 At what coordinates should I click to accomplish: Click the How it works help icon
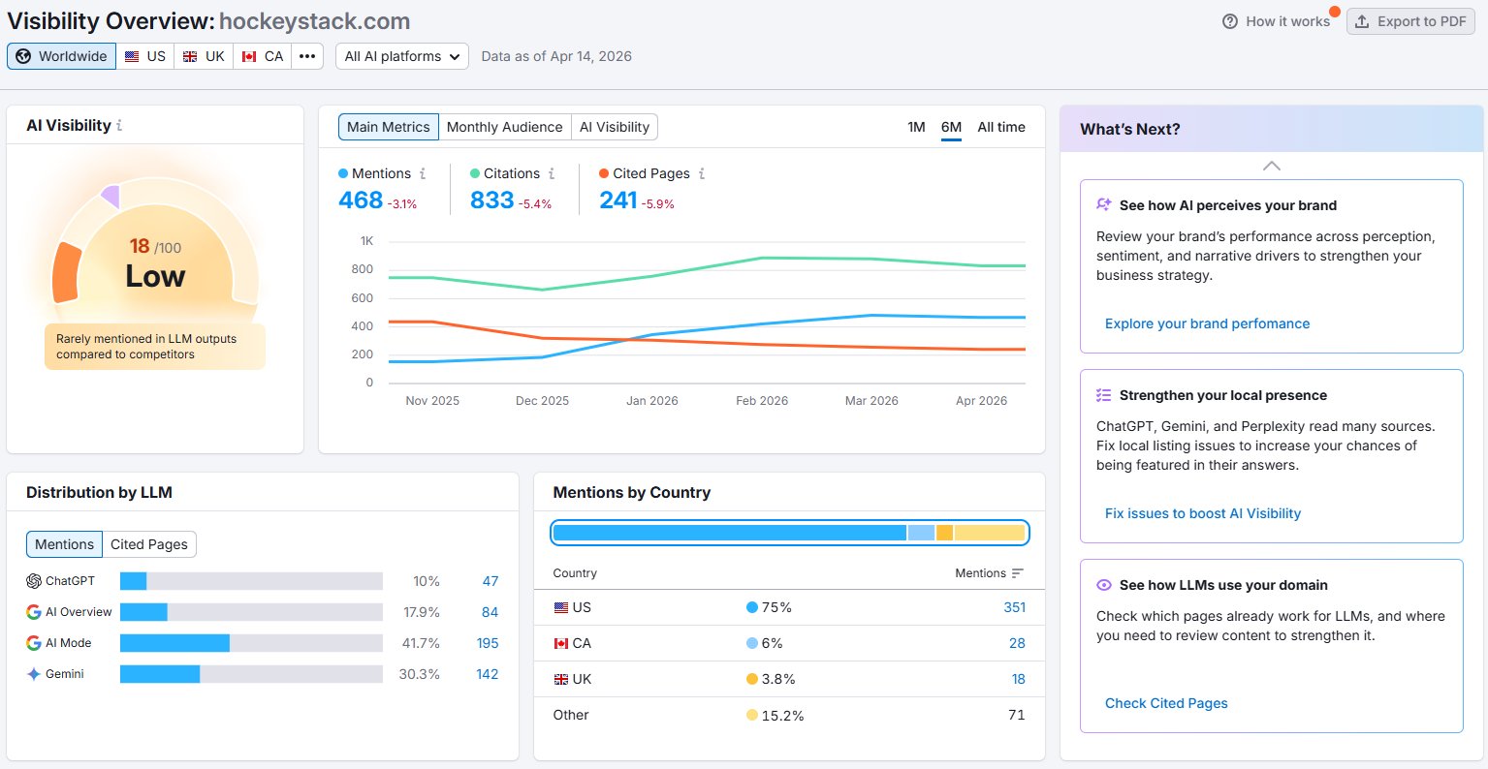[x=1230, y=21]
